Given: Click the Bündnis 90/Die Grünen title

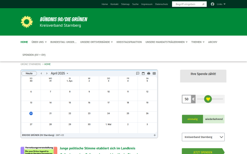Looking at the screenshot, I should [x=63, y=19].
